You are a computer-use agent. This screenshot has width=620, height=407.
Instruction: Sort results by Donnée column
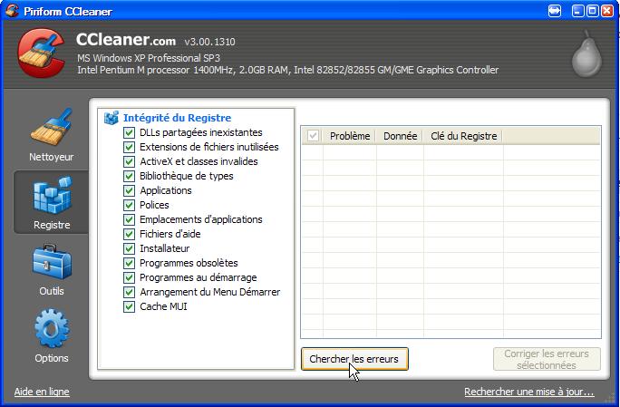(x=400, y=136)
